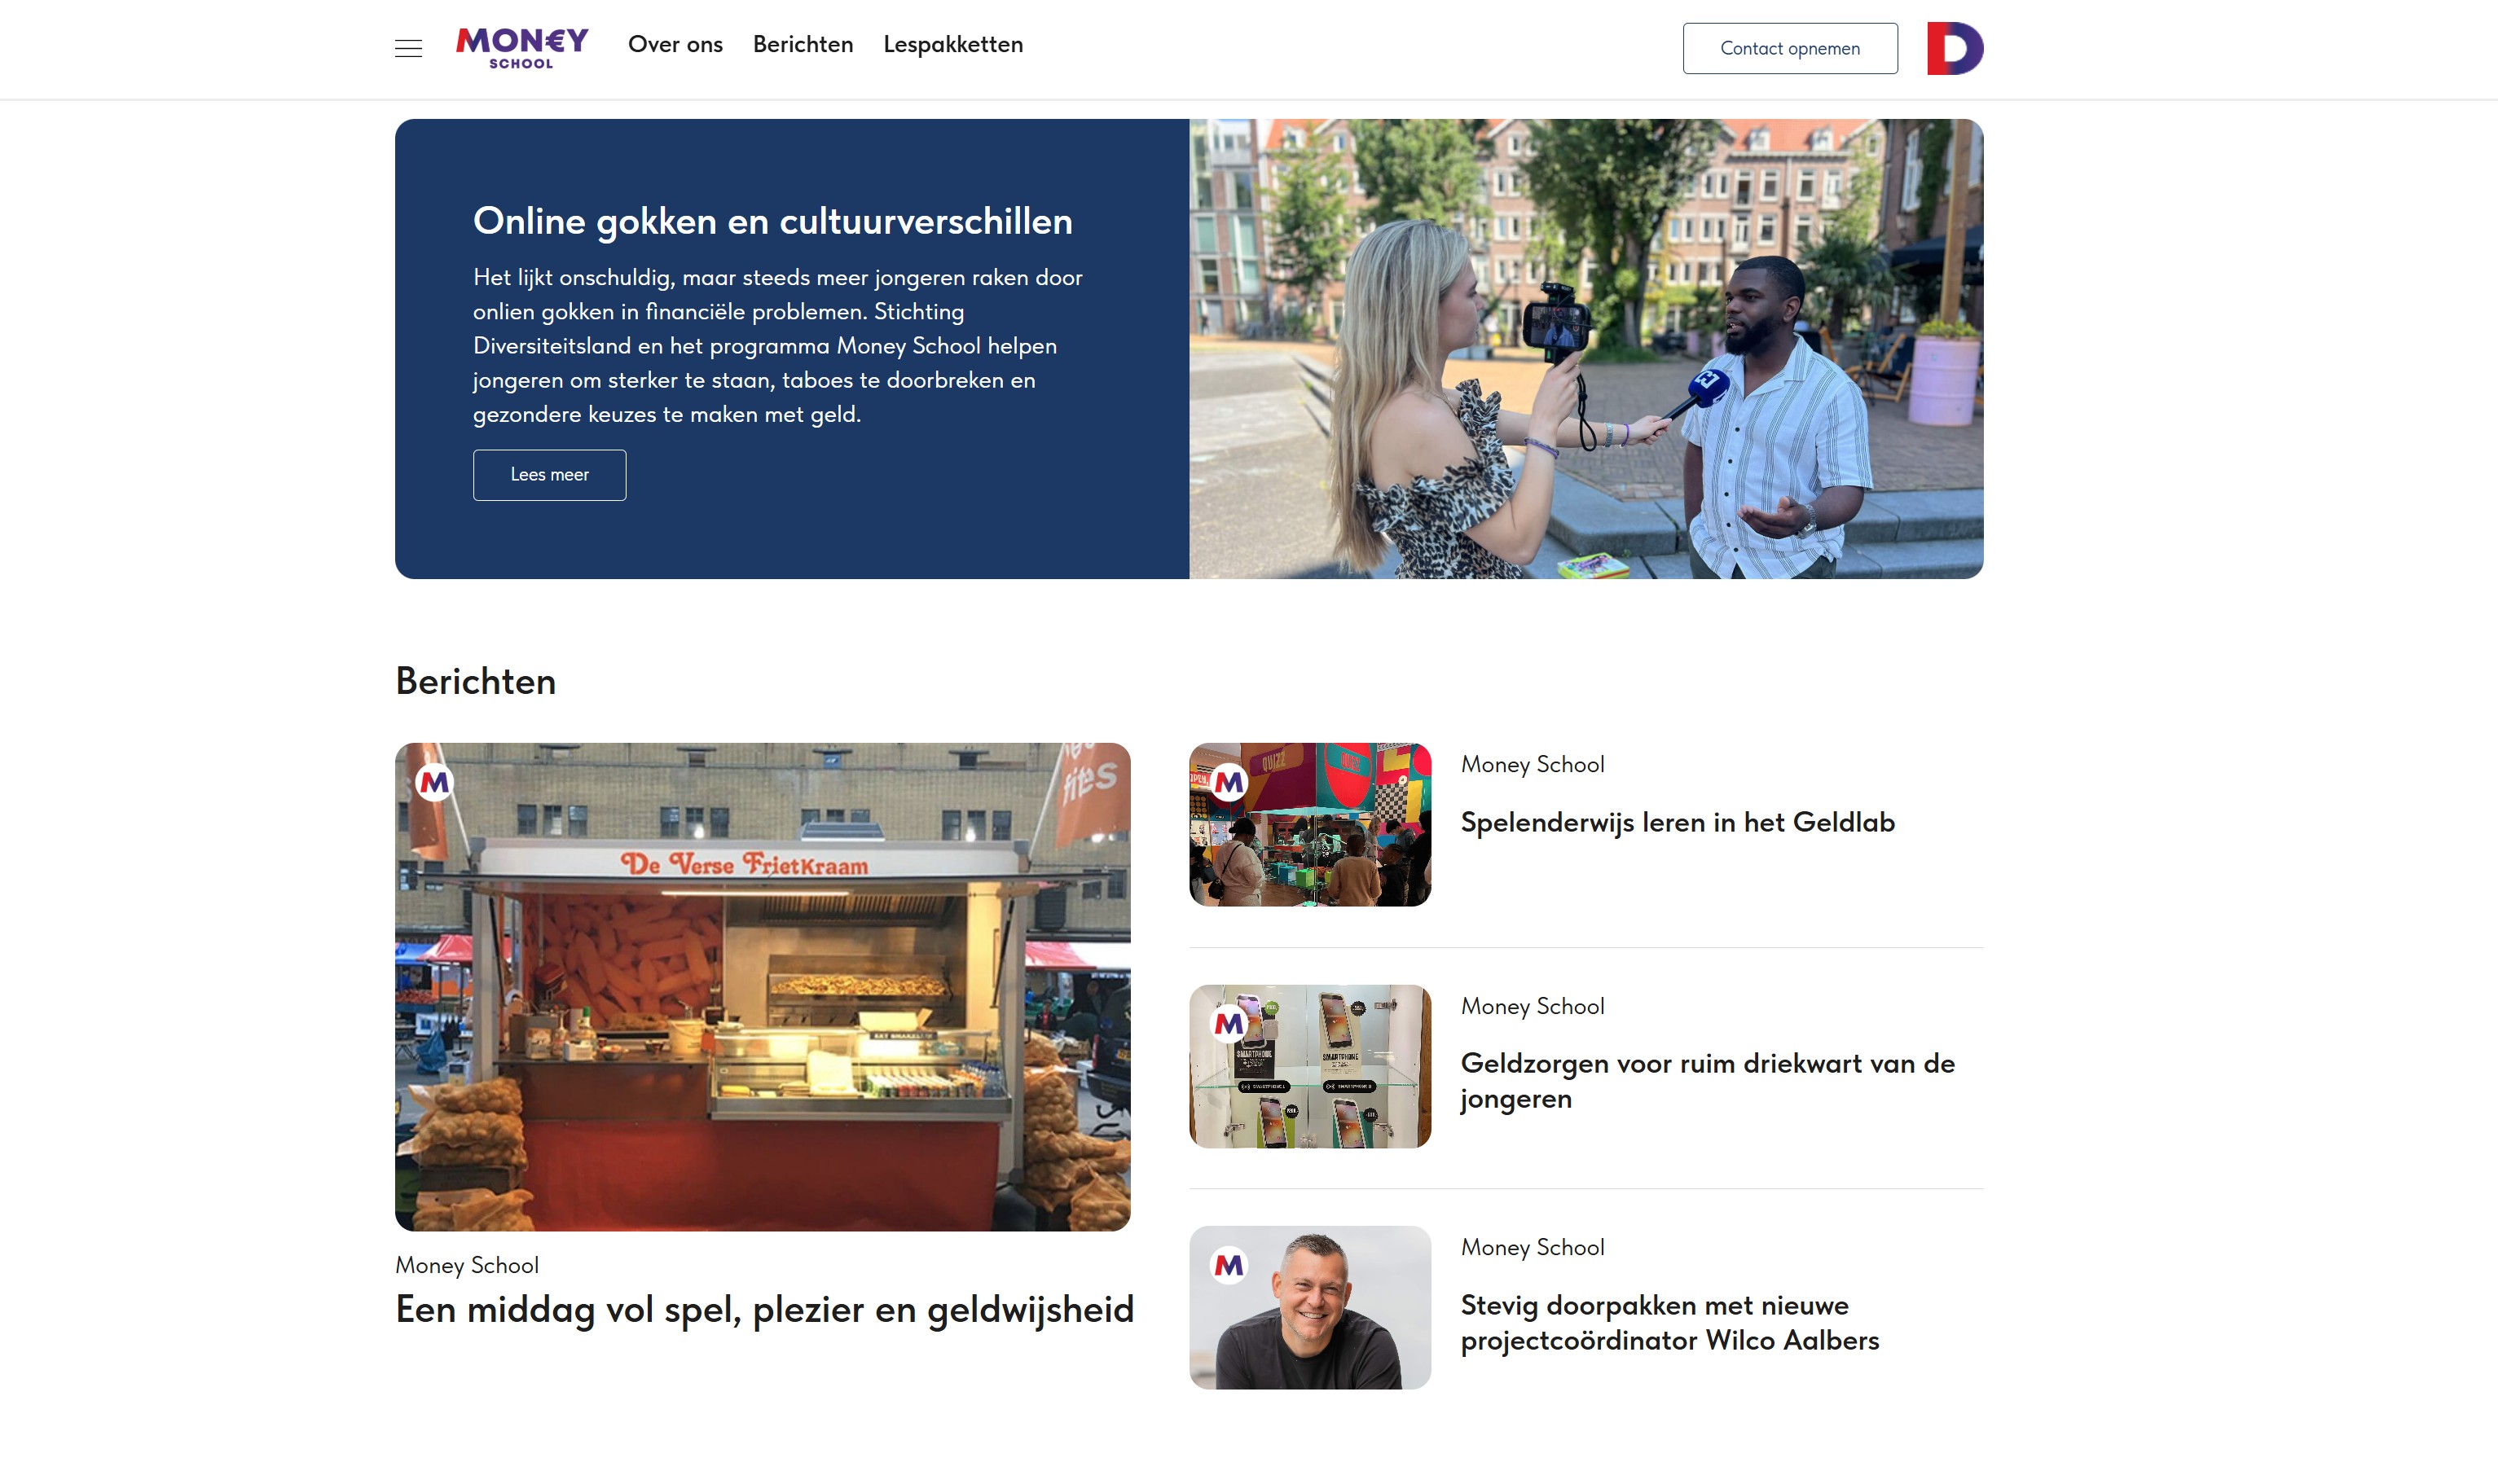Go to Berichten in navigation bar

click(x=803, y=45)
